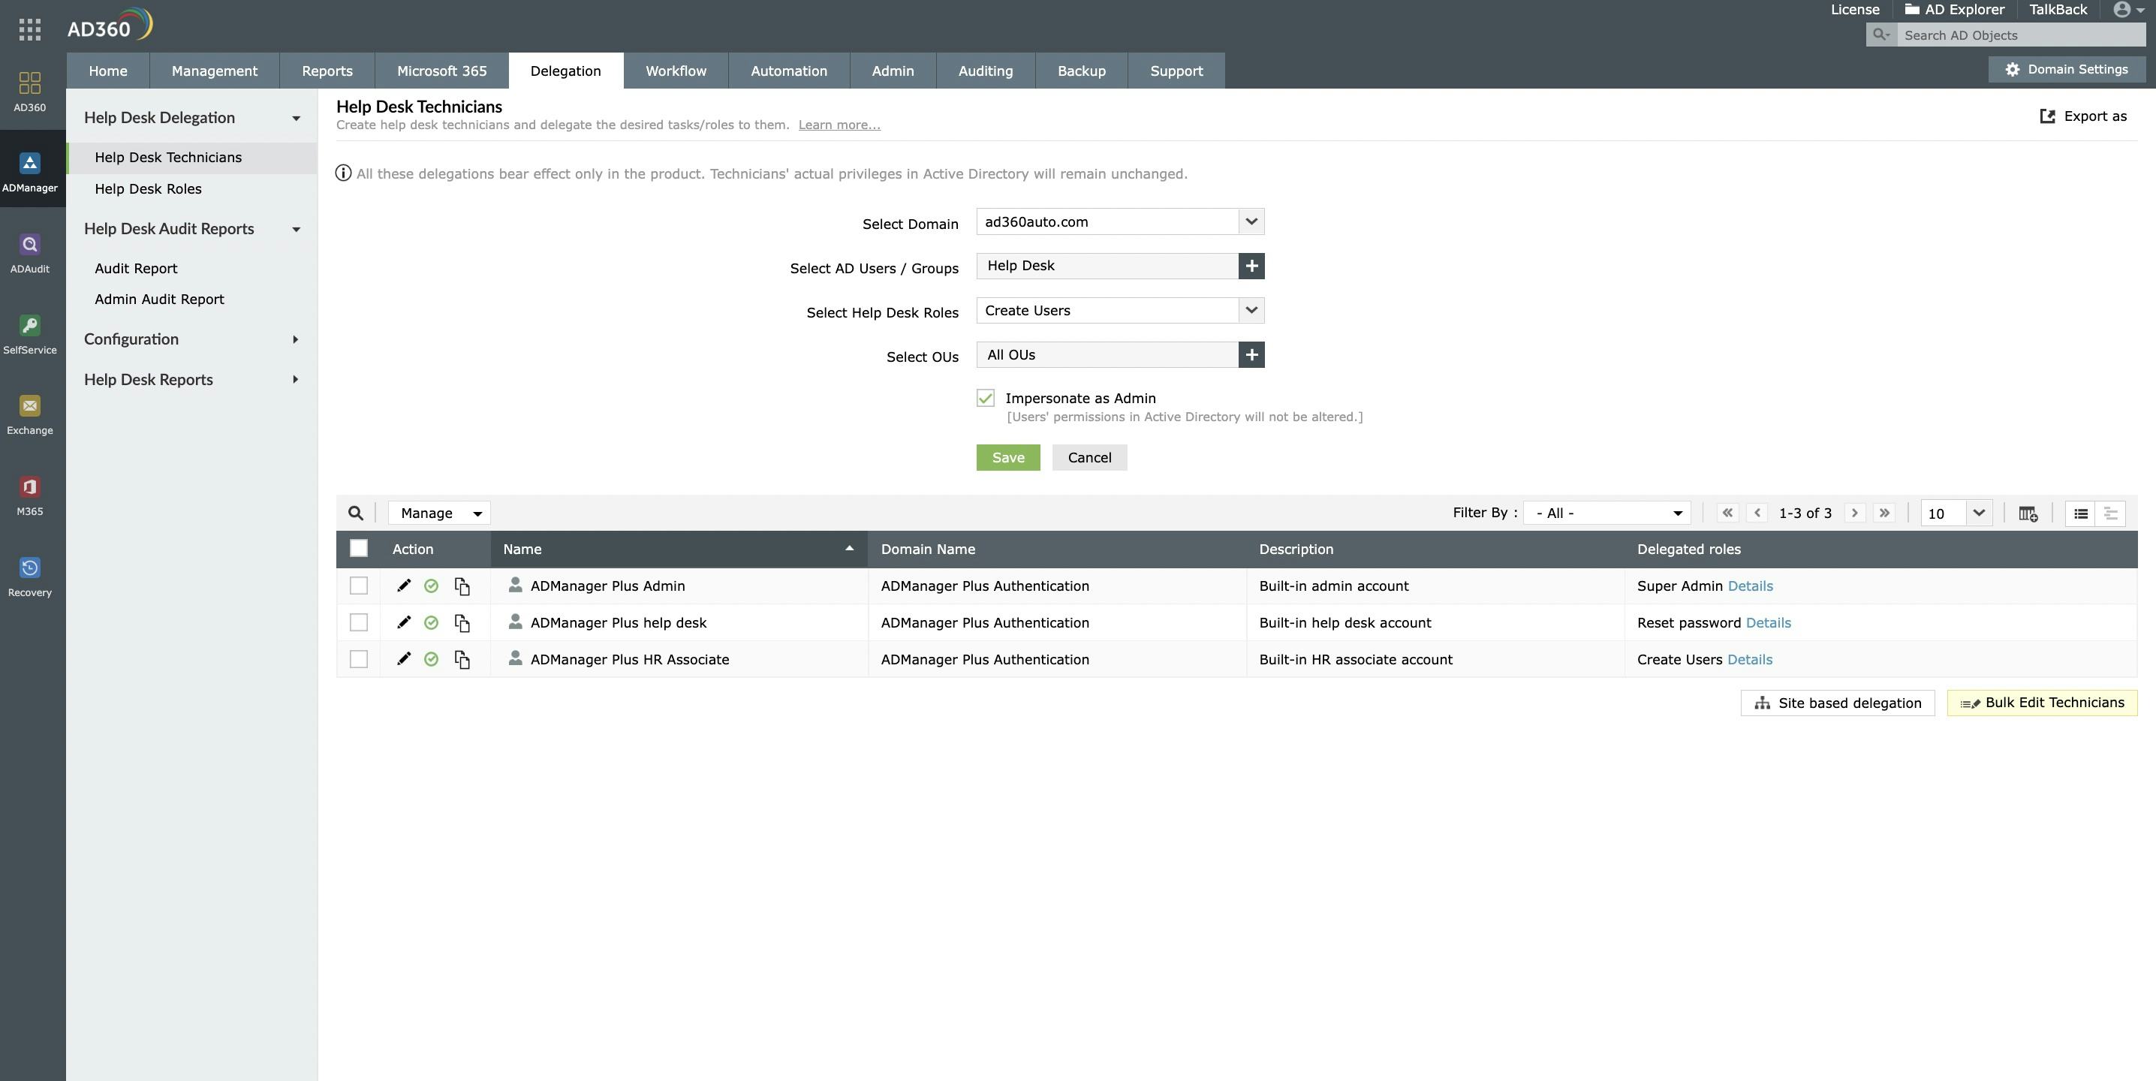The height and width of the screenshot is (1081, 2156).
Task: Click the Filter By dropdown selector
Action: tap(1606, 513)
